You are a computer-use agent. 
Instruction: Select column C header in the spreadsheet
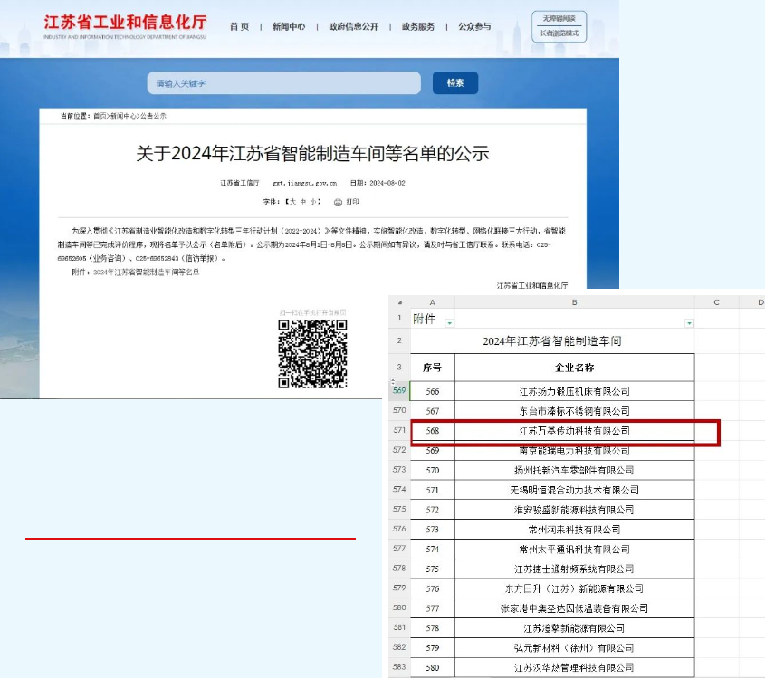point(716,302)
